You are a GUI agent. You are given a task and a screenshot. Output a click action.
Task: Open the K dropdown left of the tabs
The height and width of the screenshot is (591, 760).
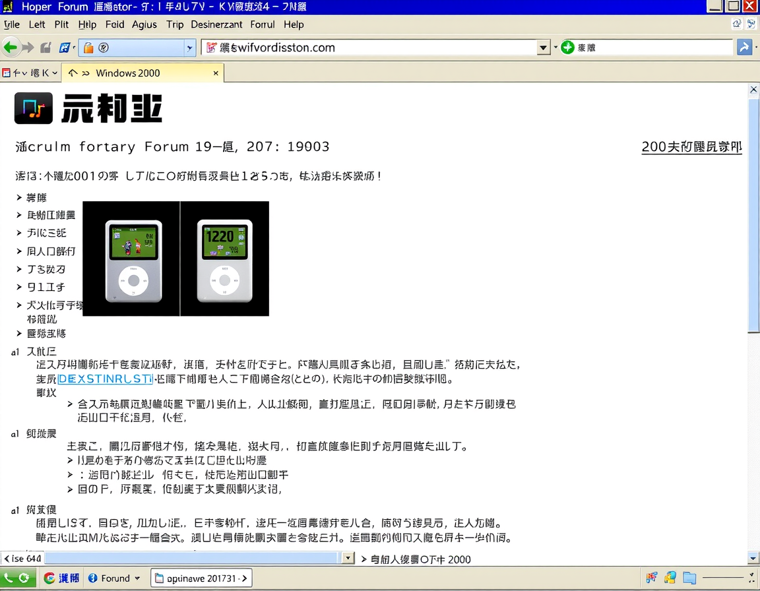(x=54, y=73)
